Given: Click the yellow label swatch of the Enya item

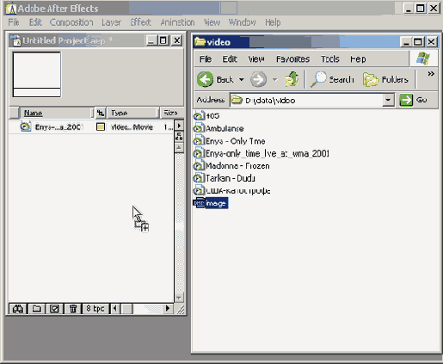Looking at the screenshot, I should [x=101, y=126].
